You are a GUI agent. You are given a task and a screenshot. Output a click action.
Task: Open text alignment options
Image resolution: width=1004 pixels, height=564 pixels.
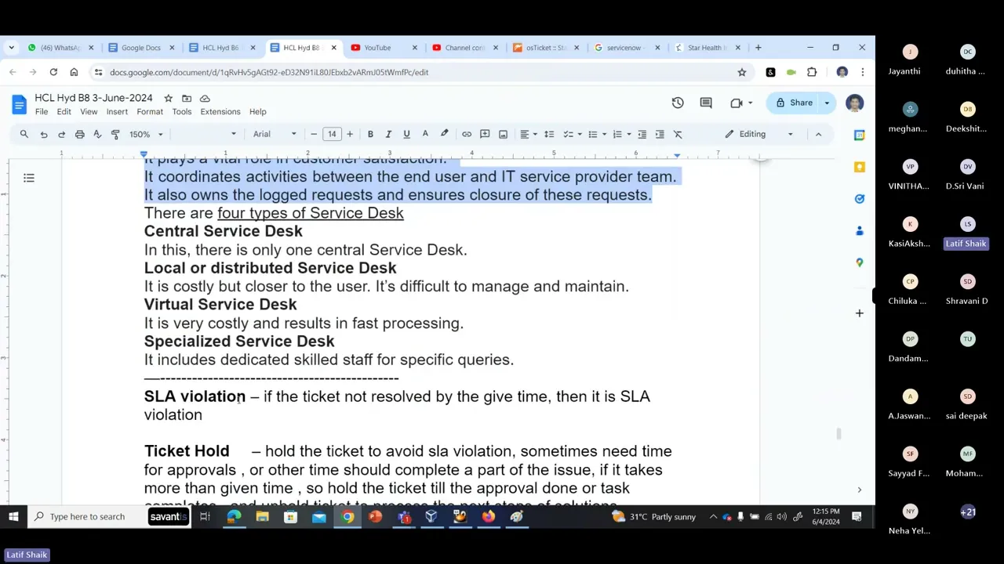pyautogui.click(x=529, y=134)
